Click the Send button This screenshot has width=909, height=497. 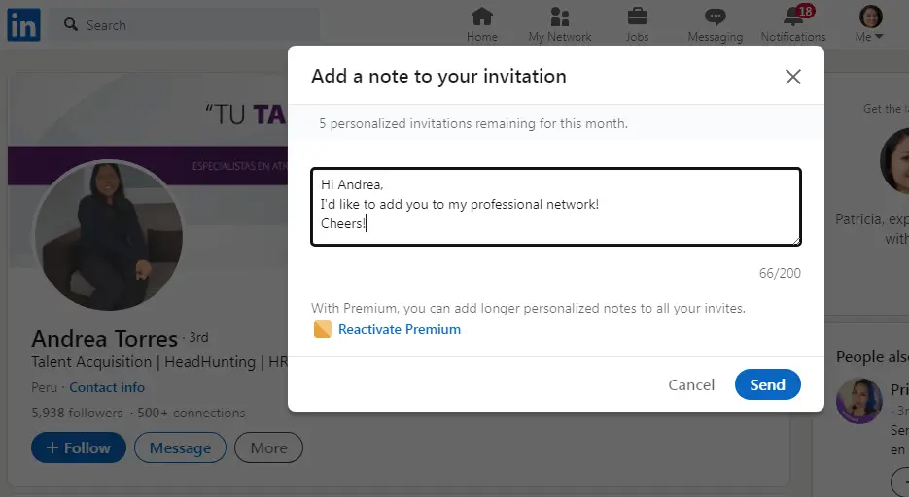click(x=768, y=384)
